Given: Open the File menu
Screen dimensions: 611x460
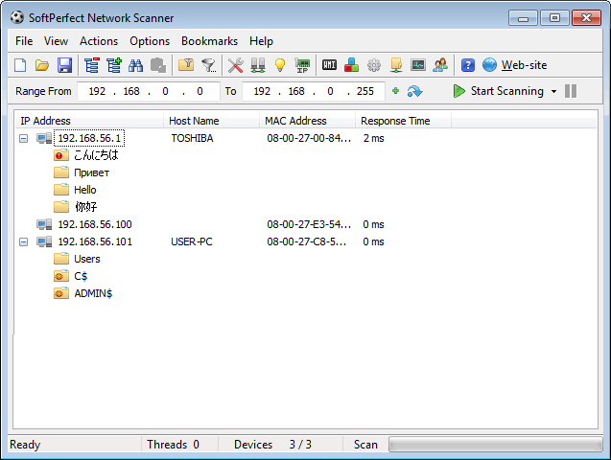Looking at the screenshot, I should point(24,41).
